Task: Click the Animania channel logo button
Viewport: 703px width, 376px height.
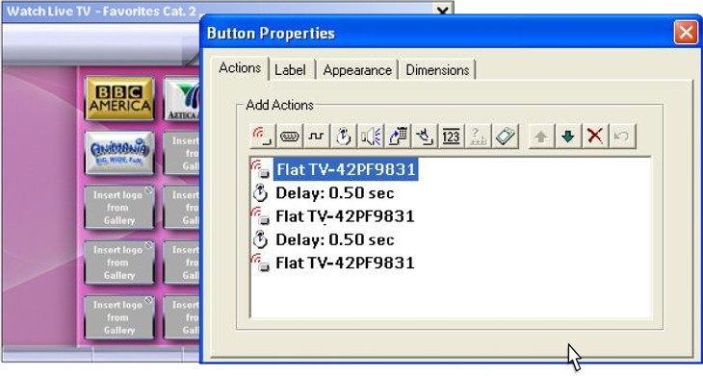Action: click(x=119, y=152)
